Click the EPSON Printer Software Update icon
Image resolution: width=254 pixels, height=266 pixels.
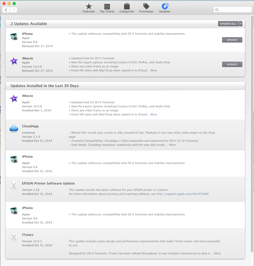[x=14, y=186]
